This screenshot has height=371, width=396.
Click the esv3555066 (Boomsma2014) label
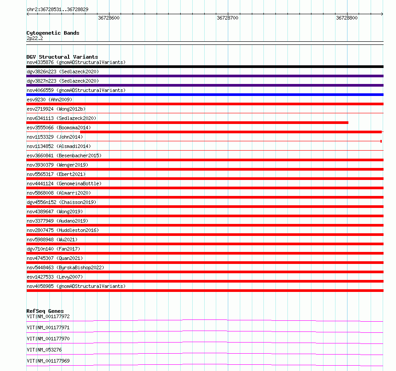[59, 128]
